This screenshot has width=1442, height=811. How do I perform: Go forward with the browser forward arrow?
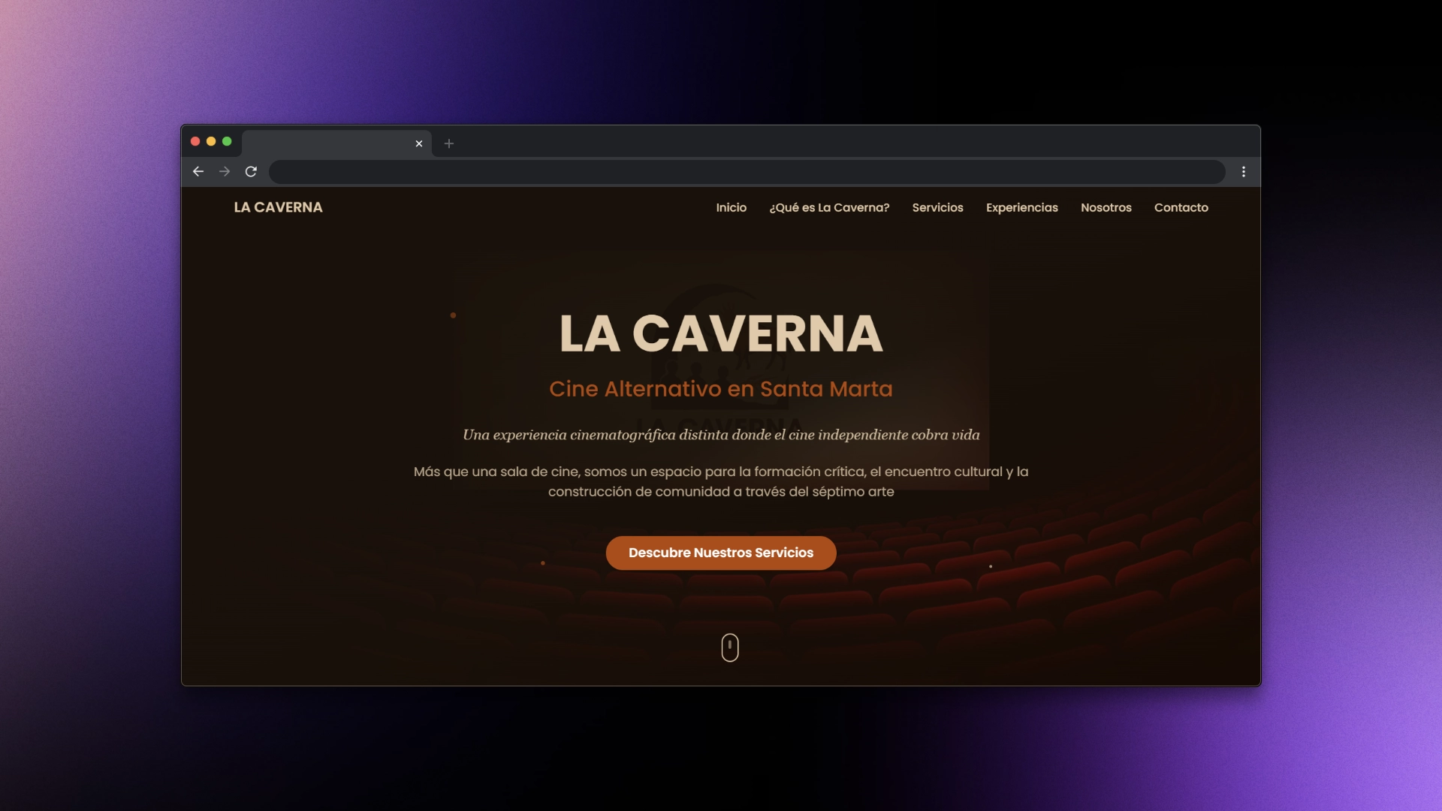tap(225, 172)
